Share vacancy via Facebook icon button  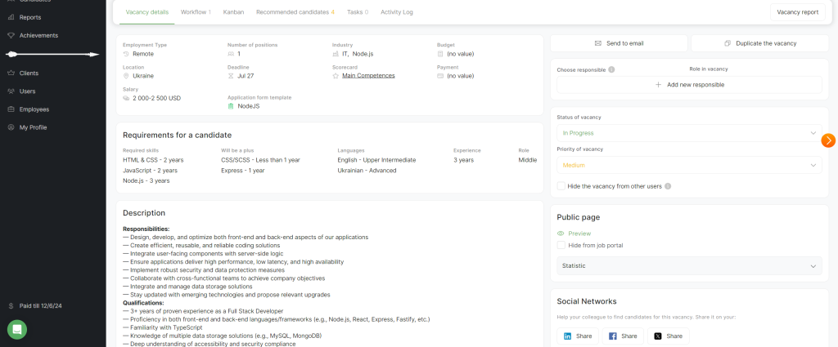click(622, 336)
